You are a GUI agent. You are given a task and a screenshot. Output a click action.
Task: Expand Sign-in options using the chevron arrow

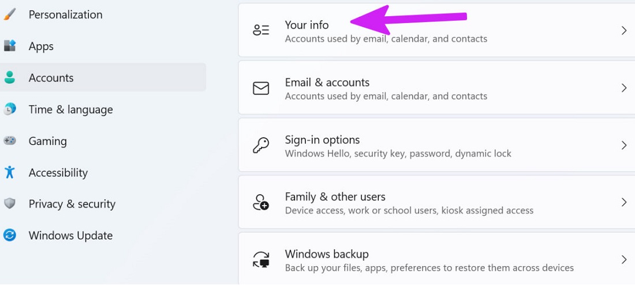(623, 145)
